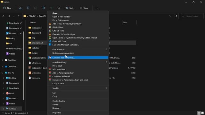Open the New item dropdown
Screen dimensions: 205x115
(x=8, y=8)
